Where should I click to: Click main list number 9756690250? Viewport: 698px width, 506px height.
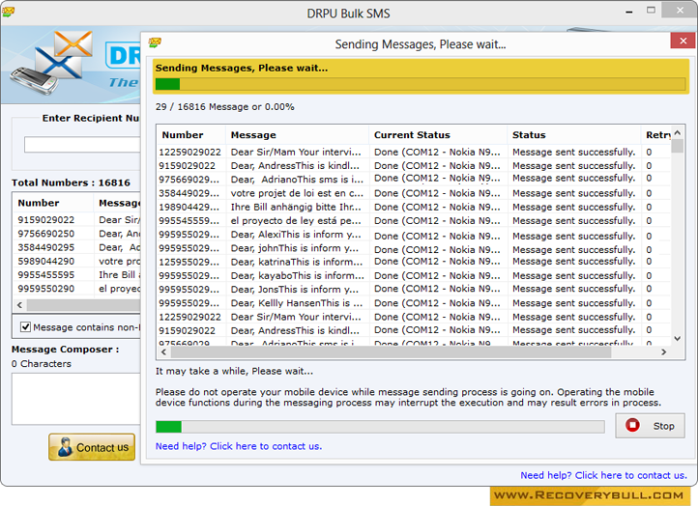pos(46,234)
